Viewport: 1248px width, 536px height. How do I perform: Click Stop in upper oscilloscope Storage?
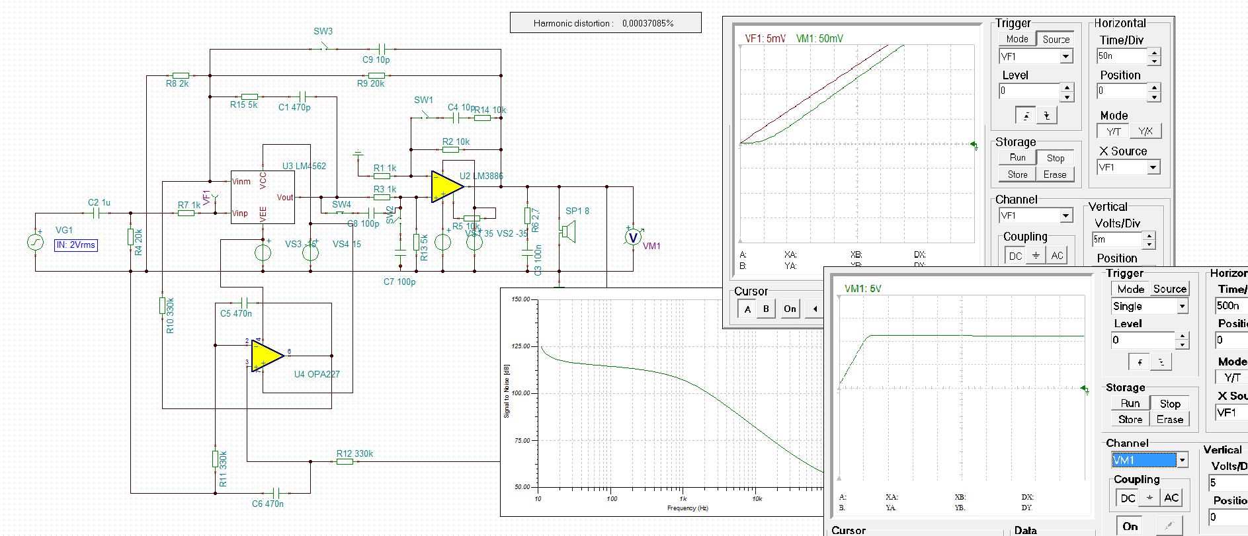point(1055,158)
